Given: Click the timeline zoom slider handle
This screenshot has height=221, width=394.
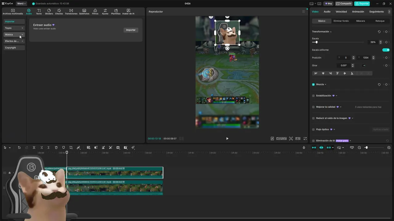Looking at the screenshot, I should [x=366, y=148].
